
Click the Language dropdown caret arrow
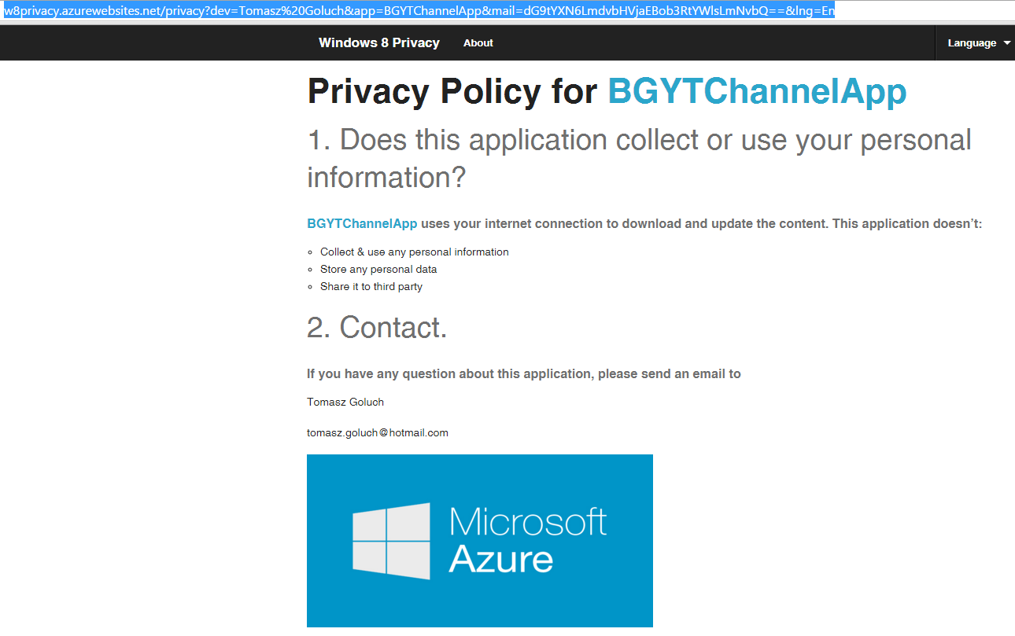(1007, 43)
